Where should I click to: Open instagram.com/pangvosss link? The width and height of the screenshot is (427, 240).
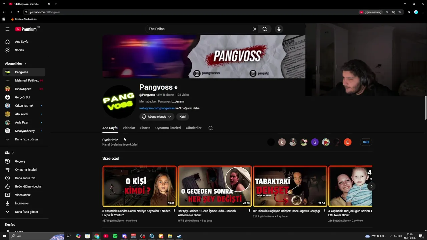click(x=157, y=108)
